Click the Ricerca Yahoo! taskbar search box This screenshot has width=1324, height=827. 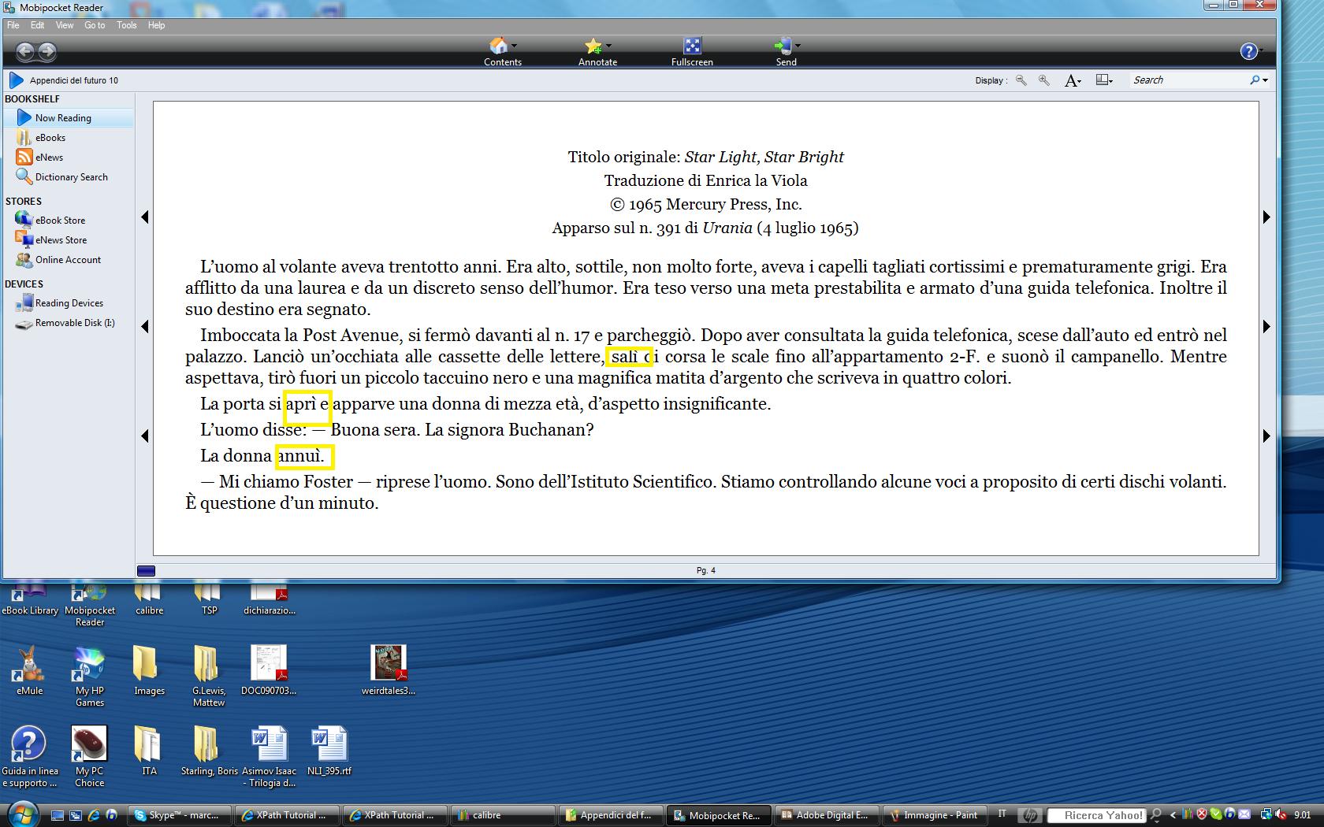click(1096, 815)
